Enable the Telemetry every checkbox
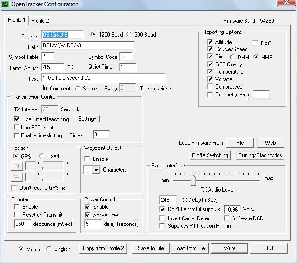The image size is (297, 263). tap(210, 95)
